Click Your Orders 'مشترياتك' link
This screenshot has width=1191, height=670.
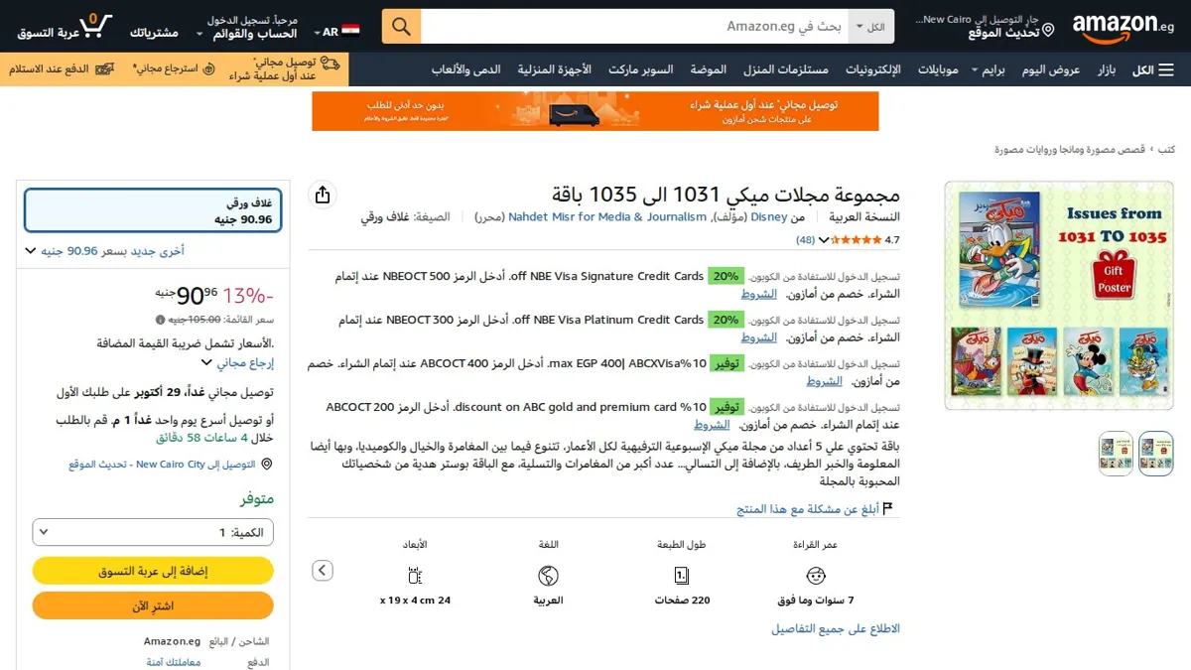point(154,33)
